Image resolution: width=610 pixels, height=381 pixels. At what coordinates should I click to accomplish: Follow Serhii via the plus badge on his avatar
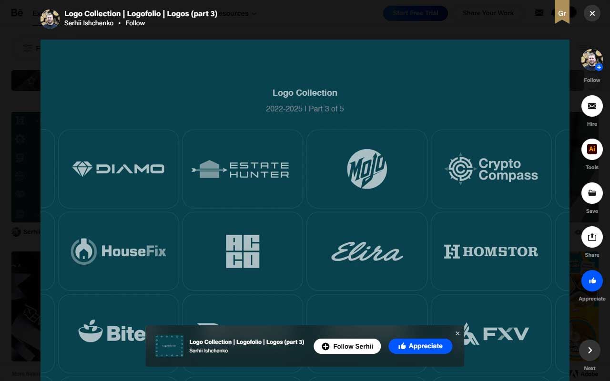[599, 67]
